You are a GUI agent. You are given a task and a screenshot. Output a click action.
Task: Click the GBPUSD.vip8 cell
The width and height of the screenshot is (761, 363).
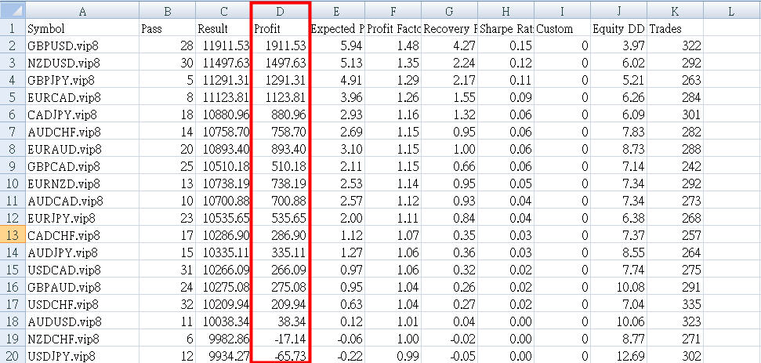(x=82, y=45)
